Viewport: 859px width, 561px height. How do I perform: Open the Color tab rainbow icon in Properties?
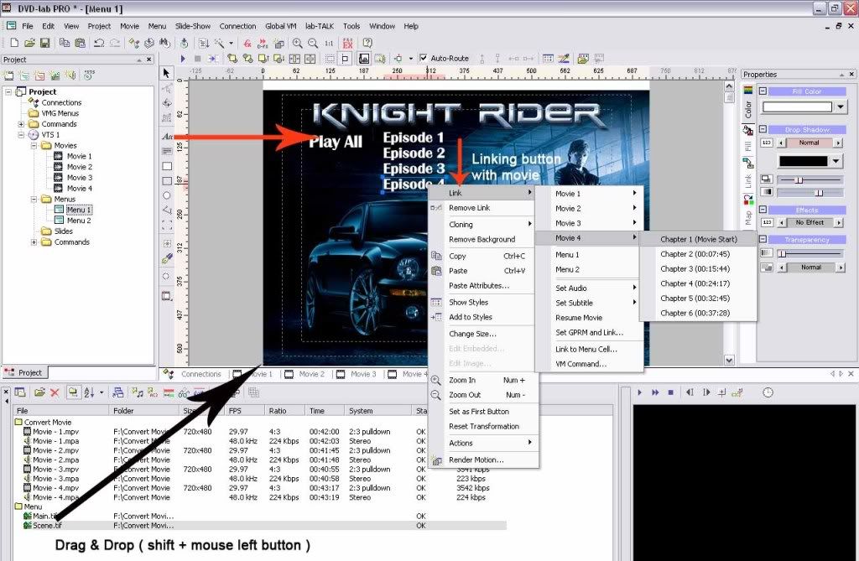[x=747, y=90]
